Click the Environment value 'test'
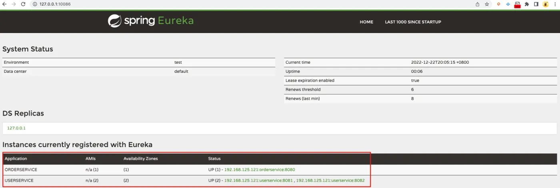Viewport: 560px width, 188px height. (x=178, y=63)
